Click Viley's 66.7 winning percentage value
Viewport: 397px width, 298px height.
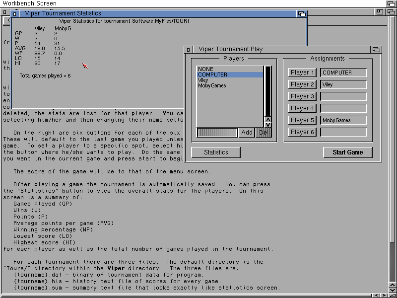(x=40, y=54)
